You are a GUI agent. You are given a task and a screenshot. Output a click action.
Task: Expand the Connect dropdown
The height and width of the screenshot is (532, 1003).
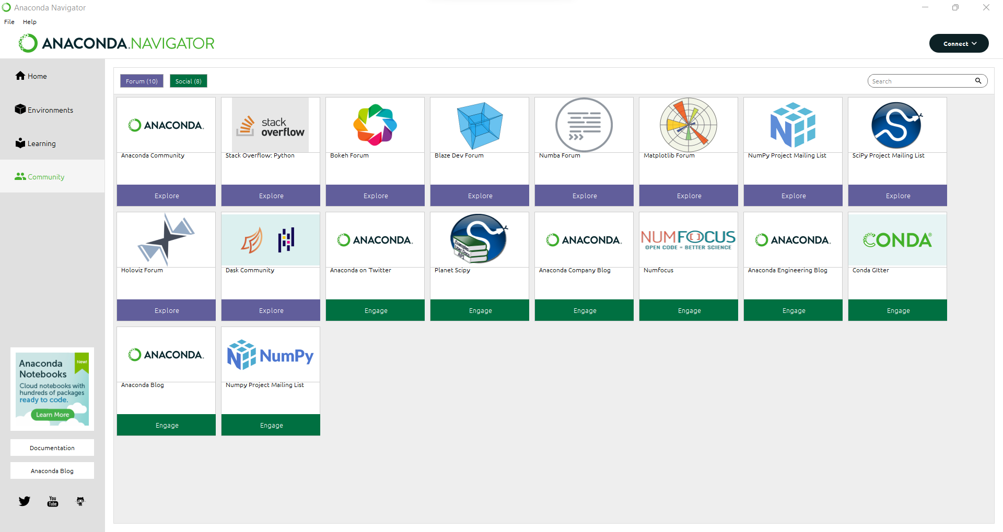[x=959, y=44]
